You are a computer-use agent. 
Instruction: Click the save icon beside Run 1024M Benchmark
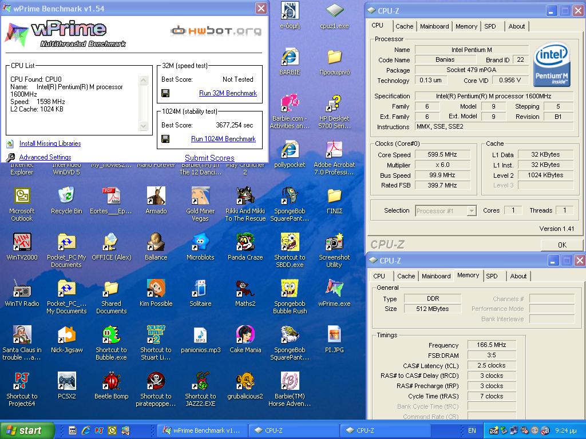click(165, 139)
